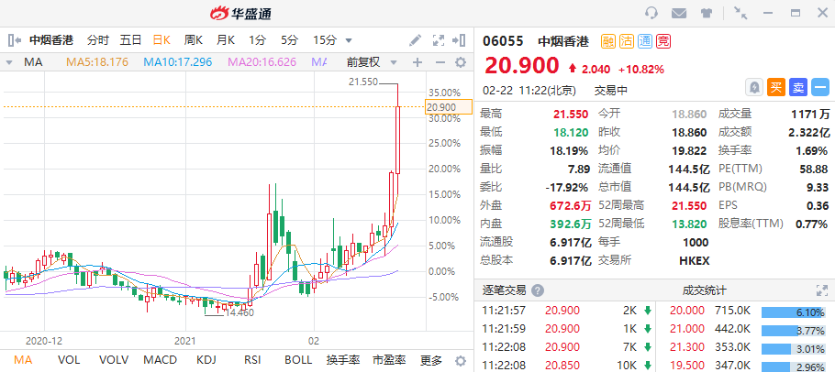Open bottom indicator settings gear
The width and height of the screenshot is (835, 372).
click(461, 360)
